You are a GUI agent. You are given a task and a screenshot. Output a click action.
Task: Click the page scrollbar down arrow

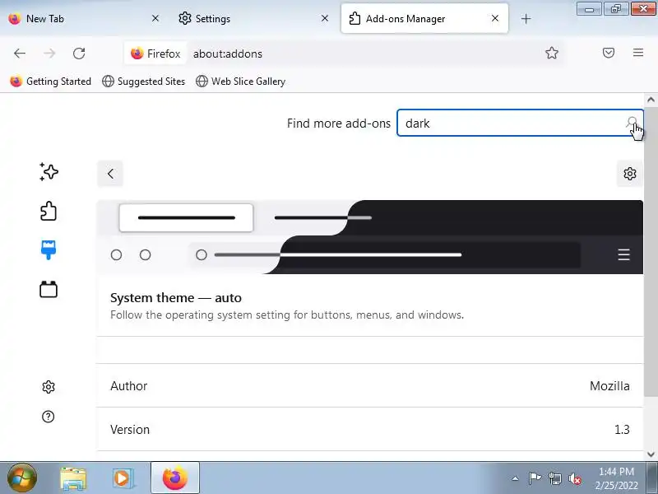[651, 454]
